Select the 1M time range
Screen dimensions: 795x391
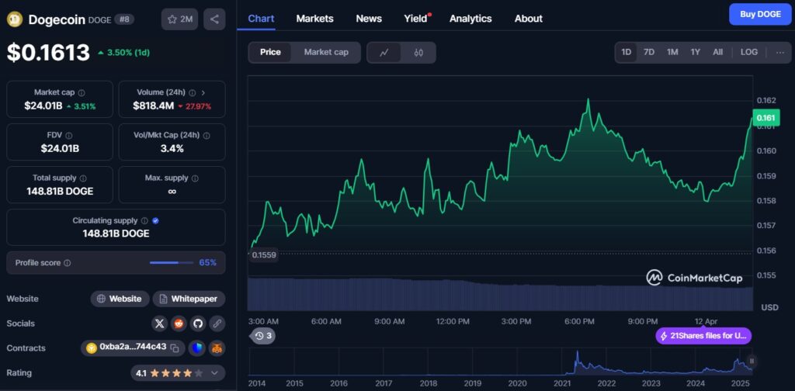[x=672, y=52]
